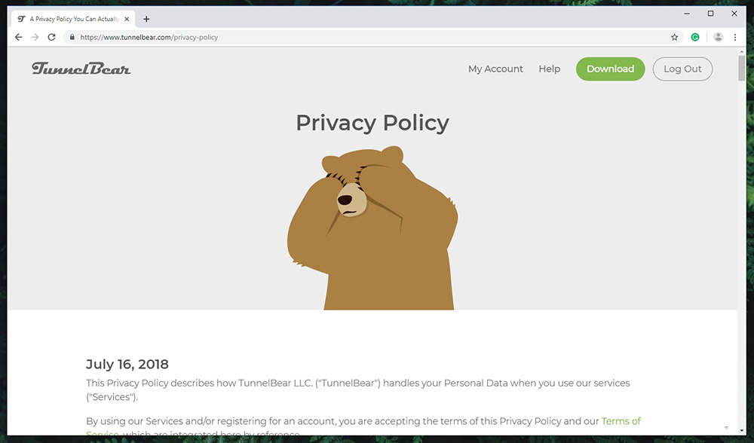
Task: Open the Help link
Action: pyautogui.click(x=549, y=69)
